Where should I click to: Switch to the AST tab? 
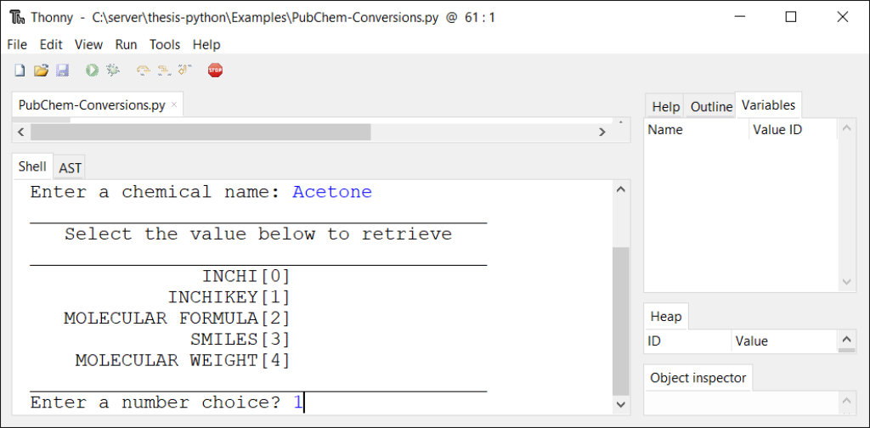point(70,168)
